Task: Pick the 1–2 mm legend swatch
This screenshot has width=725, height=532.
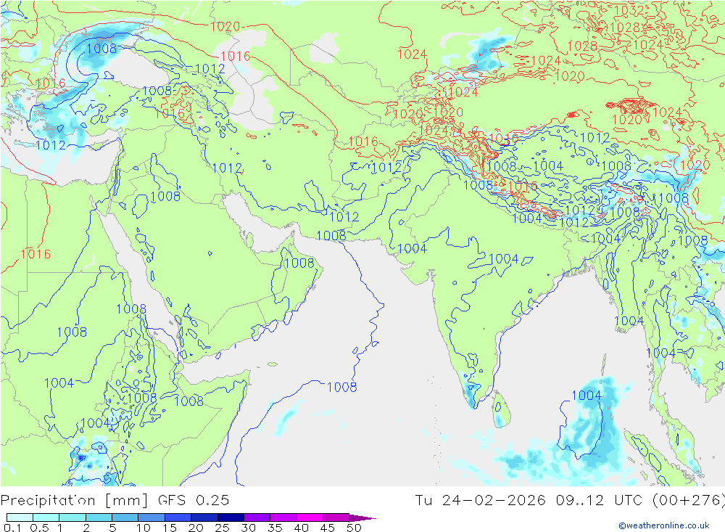Action: pyautogui.click(x=72, y=517)
